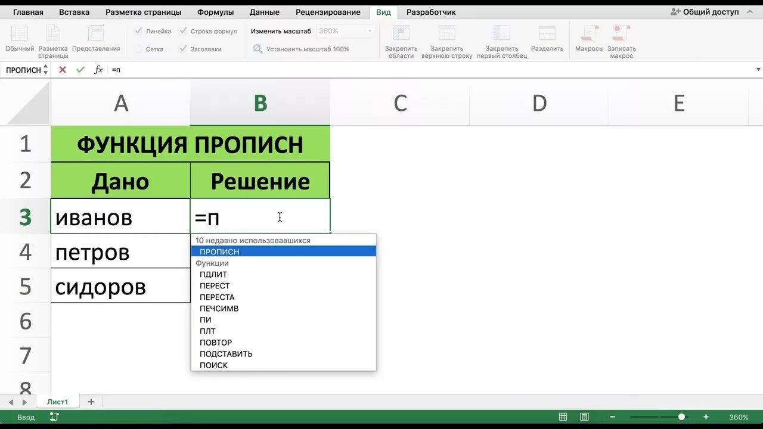Open the Данные tab
The image size is (763, 429).
(265, 12)
